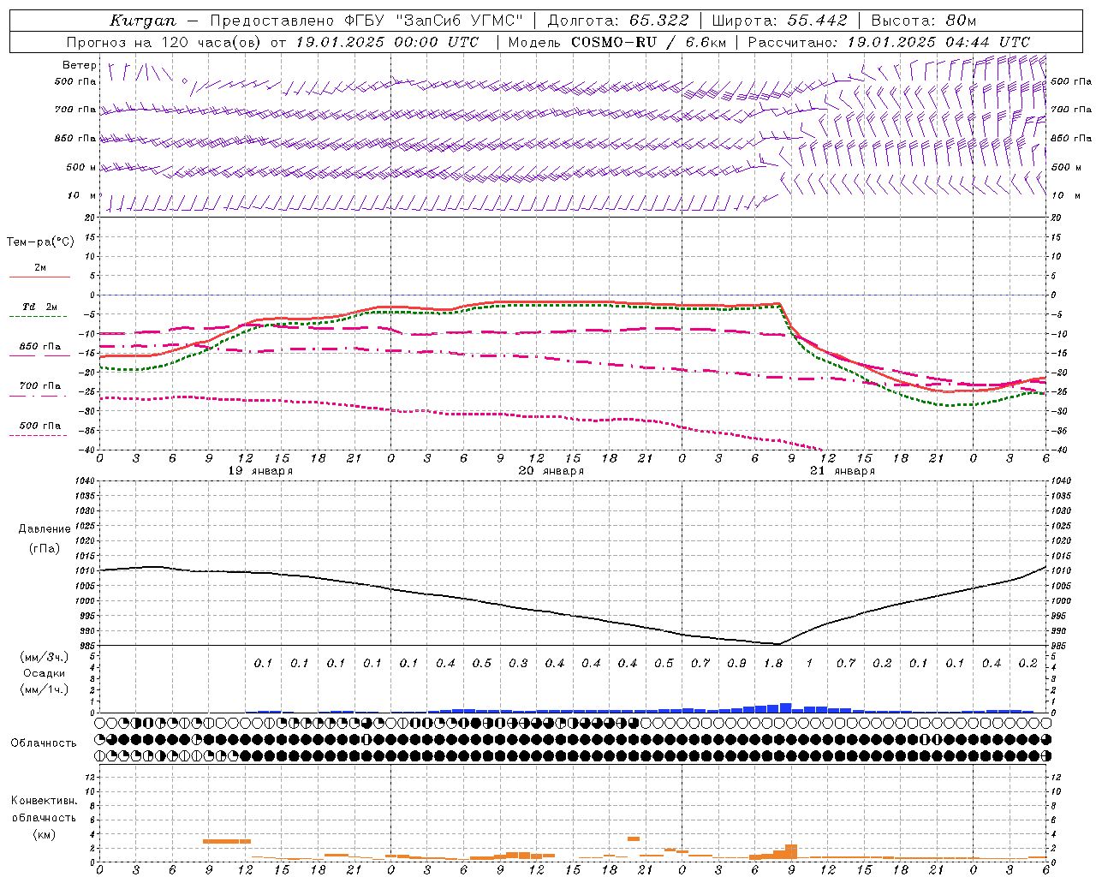Click the "Облачность" cloud cover label
1096x877 pixels.
pos(44,743)
